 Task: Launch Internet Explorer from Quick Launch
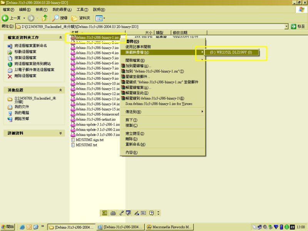point(22,227)
